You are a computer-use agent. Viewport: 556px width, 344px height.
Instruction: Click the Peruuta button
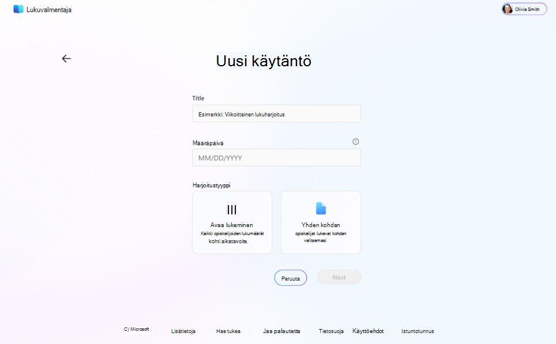(291, 278)
